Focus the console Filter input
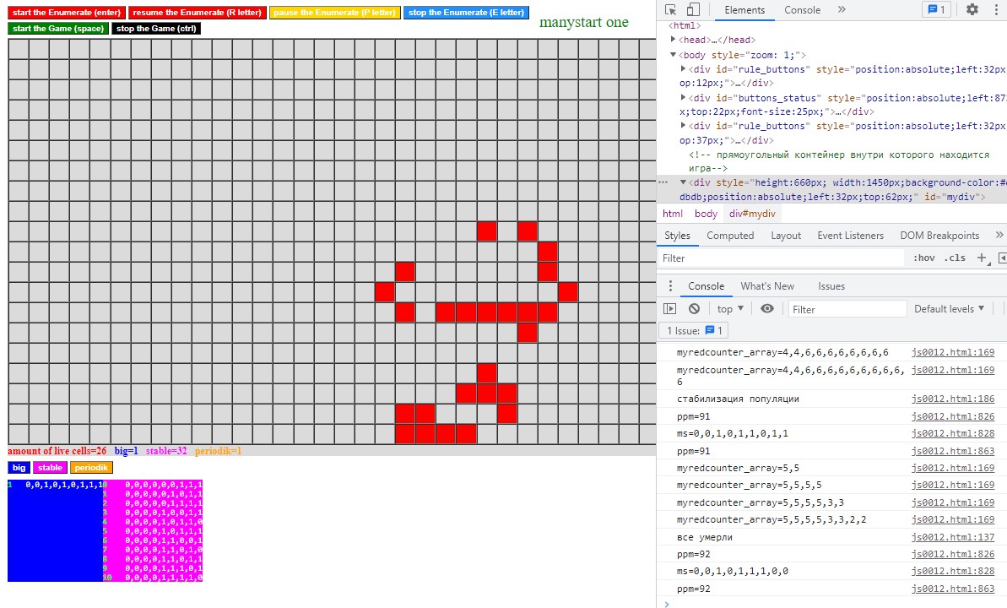 pyautogui.click(x=847, y=309)
